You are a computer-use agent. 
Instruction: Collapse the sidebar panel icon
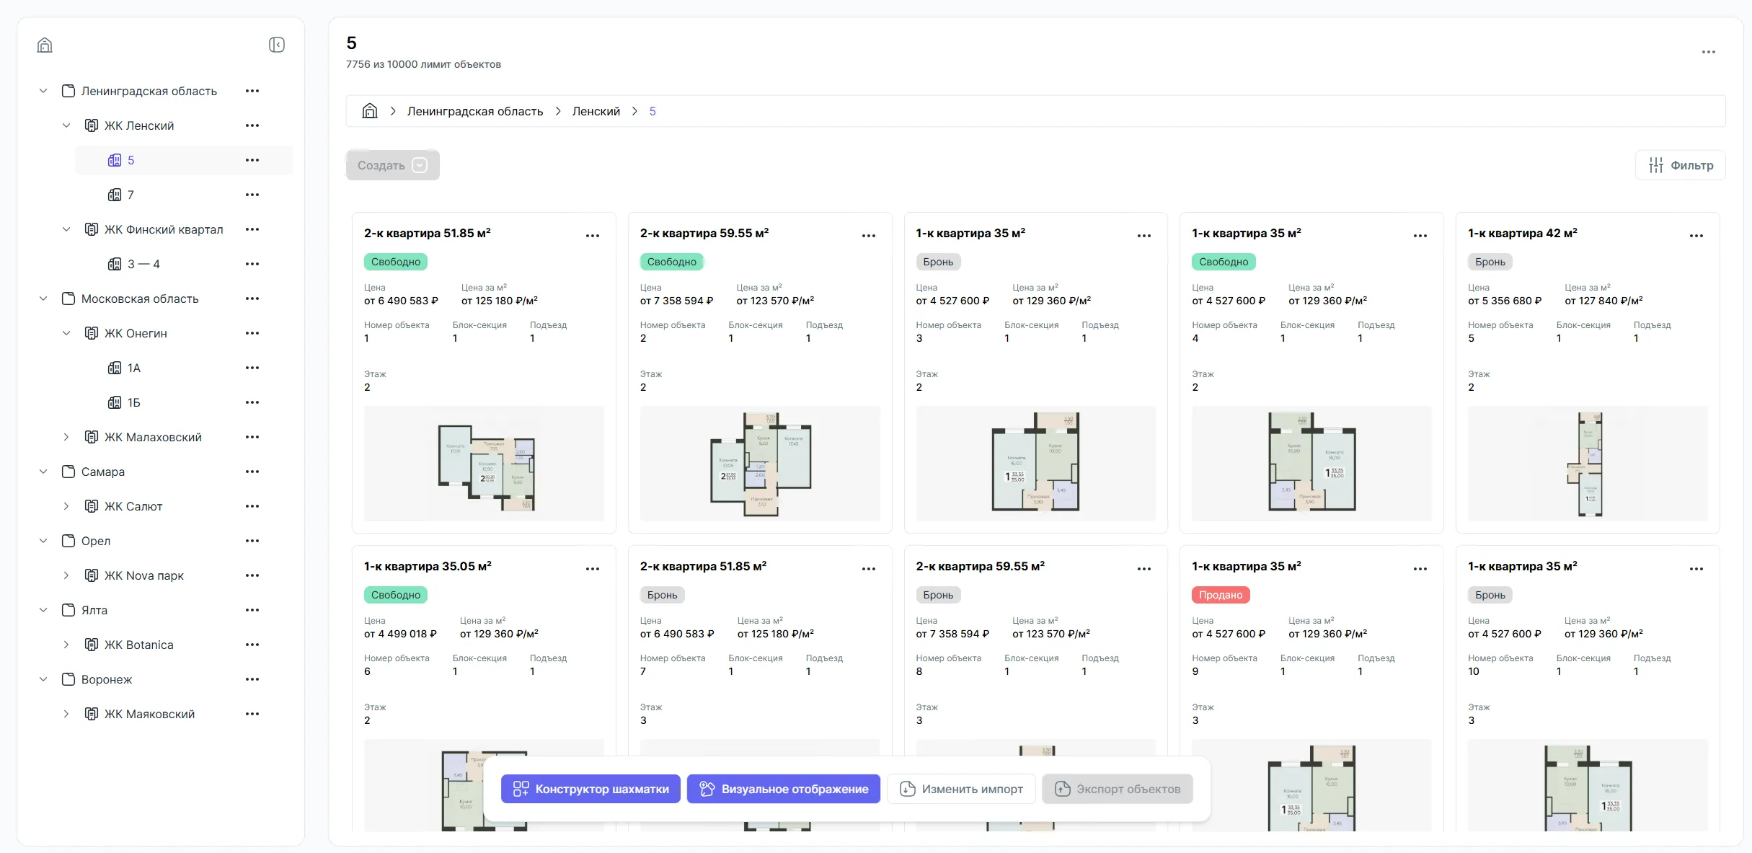[x=277, y=45]
